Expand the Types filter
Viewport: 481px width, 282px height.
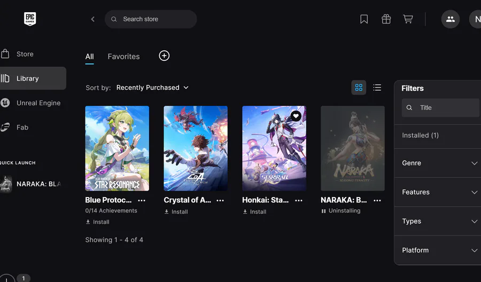(x=440, y=221)
